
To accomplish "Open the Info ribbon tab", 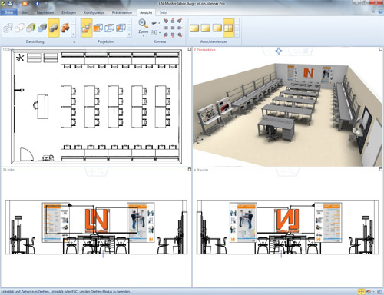I will point(163,12).
